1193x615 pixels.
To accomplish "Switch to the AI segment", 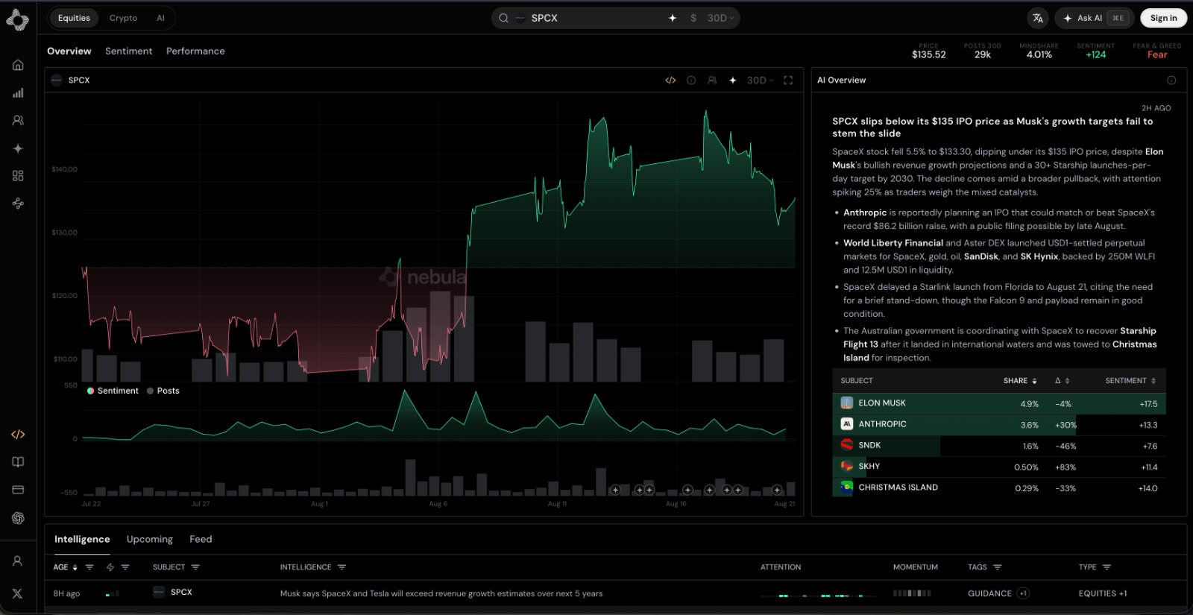I will [x=160, y=18].
